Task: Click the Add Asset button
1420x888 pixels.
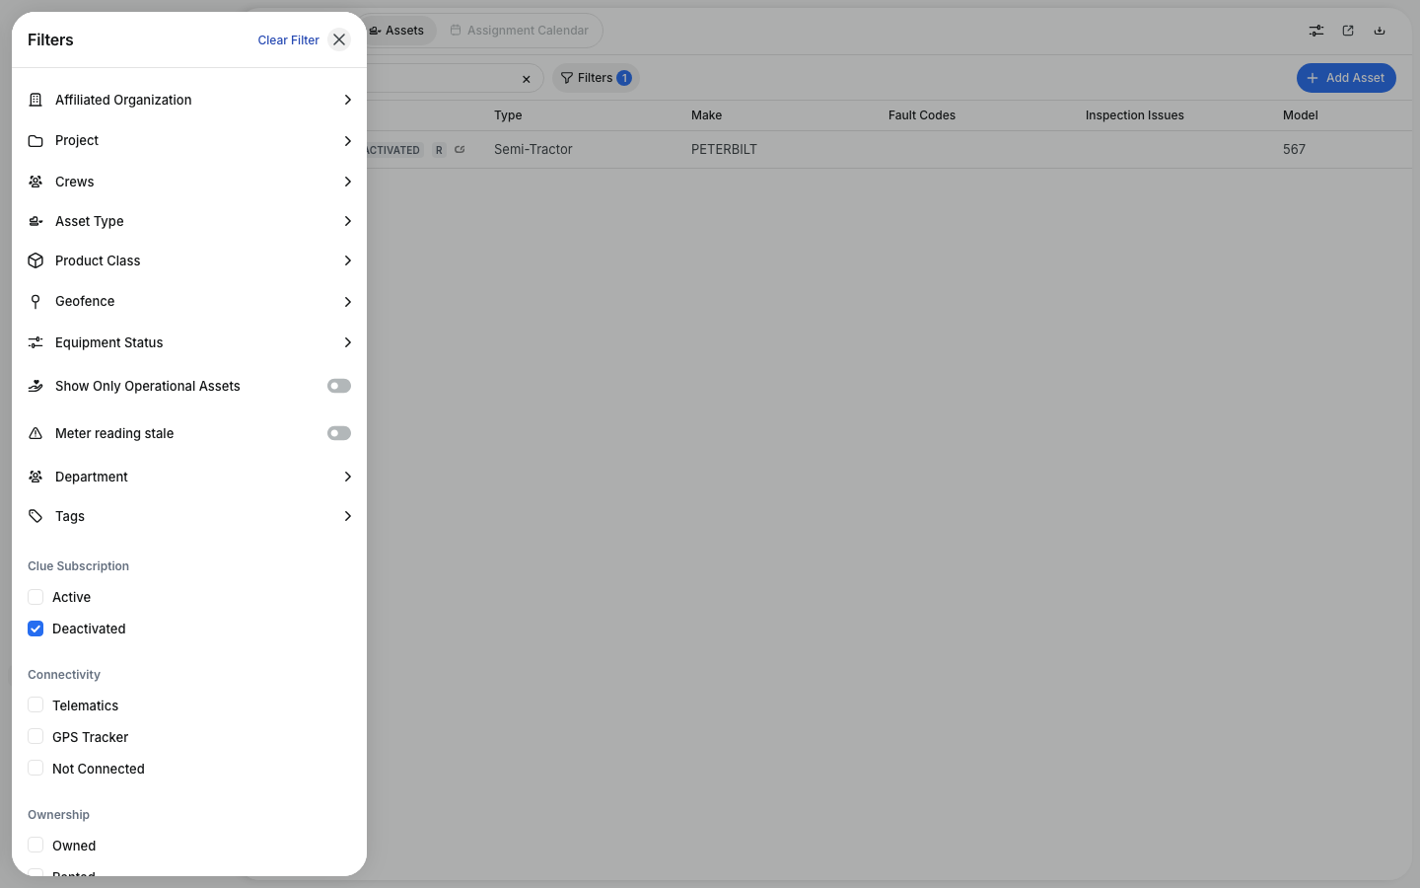Action: 1346,78
